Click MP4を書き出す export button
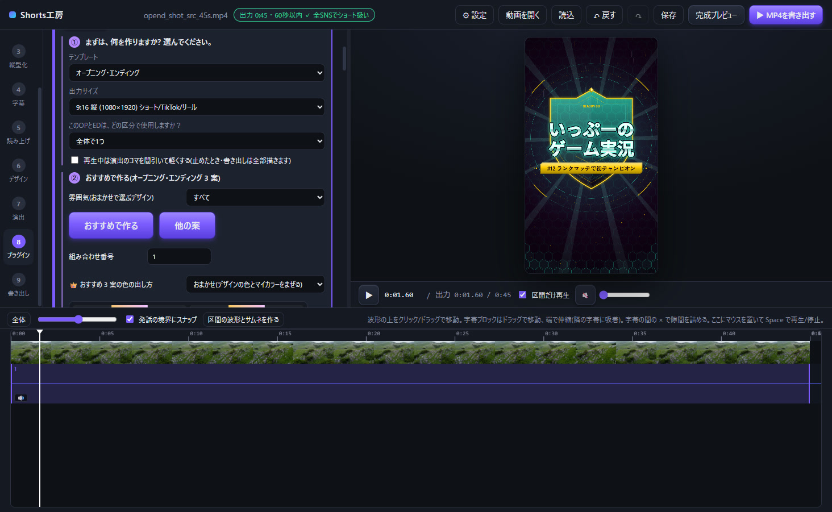Screen dimensions: 832x512 click(x=786, y=15)
